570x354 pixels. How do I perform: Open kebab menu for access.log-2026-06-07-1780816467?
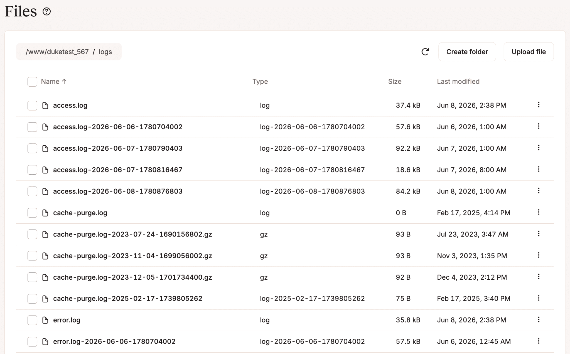(x=539, y=169)
